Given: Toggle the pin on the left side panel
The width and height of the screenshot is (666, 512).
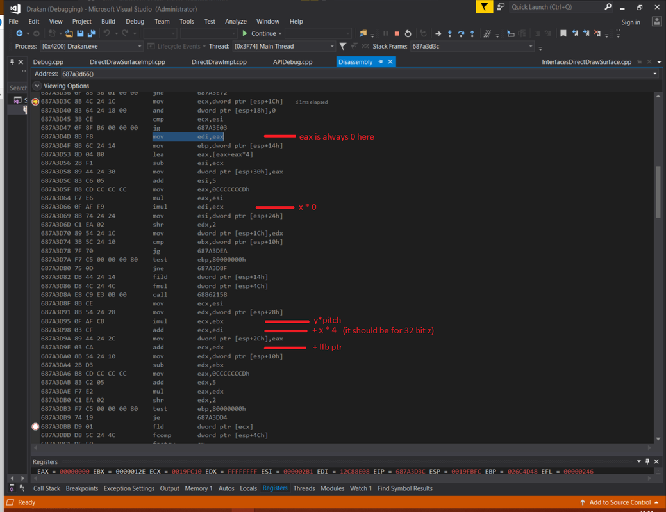Looking at the screenshot, I should (x=12, y=62).
